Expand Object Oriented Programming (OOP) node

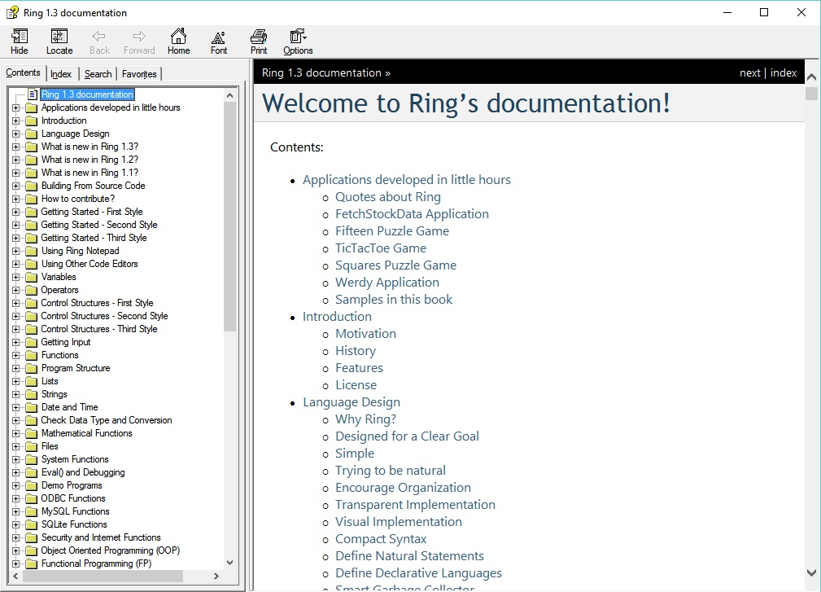[x=15, y=550]
